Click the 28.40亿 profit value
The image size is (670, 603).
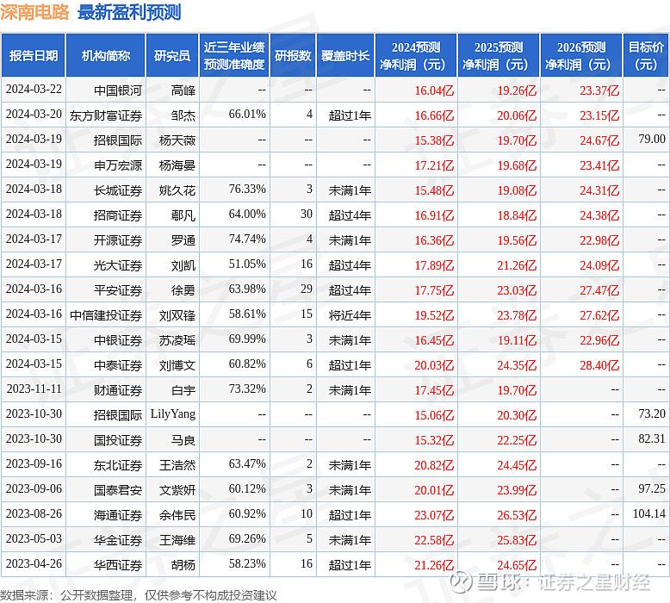click(599, 365)
